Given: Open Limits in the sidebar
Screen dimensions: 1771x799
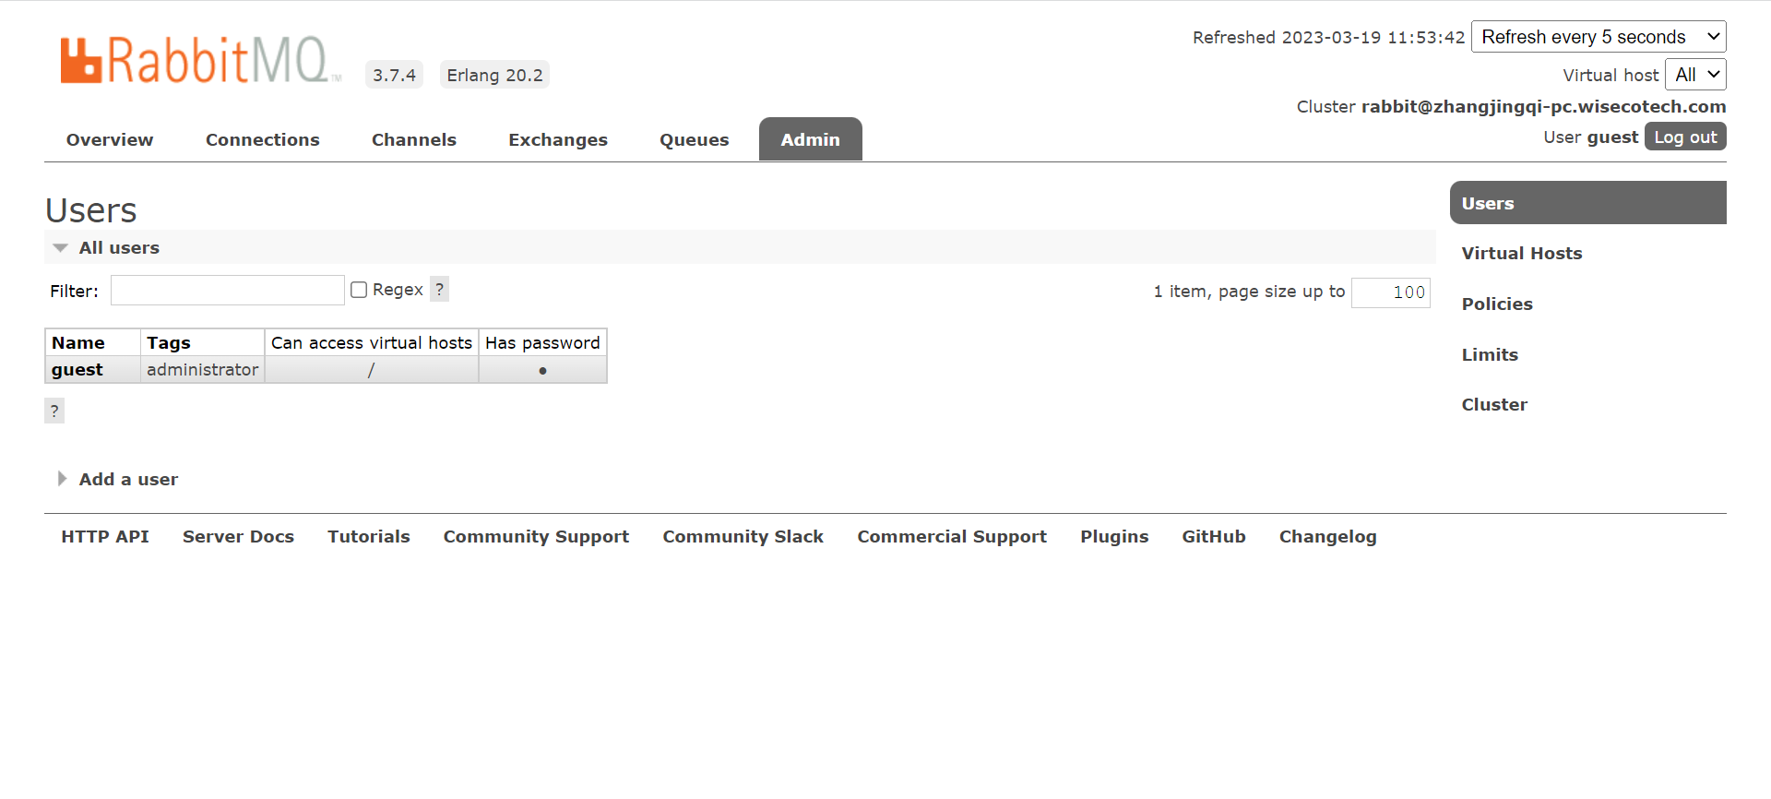Looking at the screenshot, I should tap(1490, 354).
